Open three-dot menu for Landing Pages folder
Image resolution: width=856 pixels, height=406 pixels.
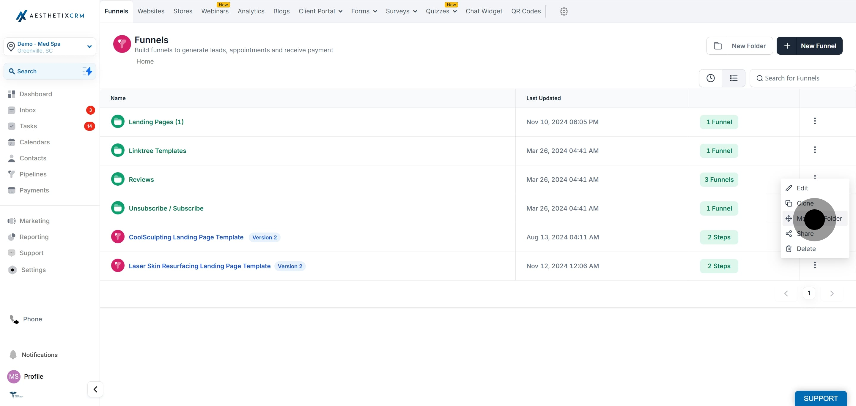[814, 121]
